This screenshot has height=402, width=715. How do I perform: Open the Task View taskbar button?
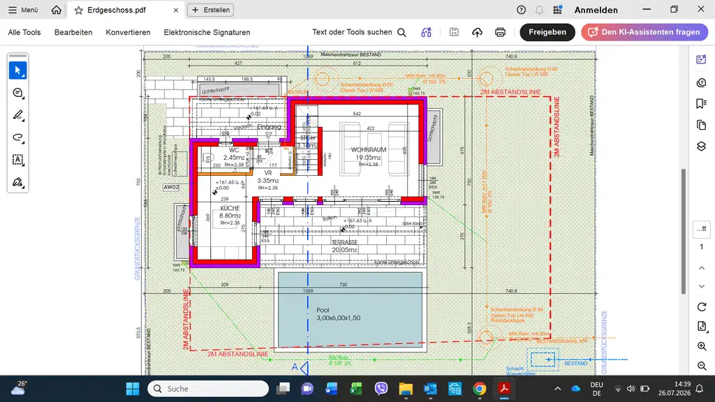(x=283, y=389)
